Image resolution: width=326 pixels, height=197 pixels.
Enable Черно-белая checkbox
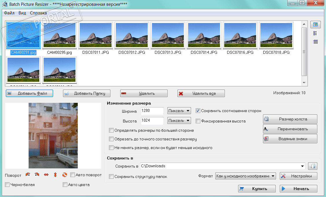click(7, 185)
